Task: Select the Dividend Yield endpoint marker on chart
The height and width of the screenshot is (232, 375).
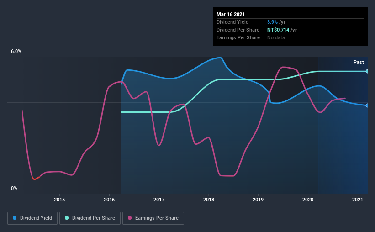Action: pyautogui.click(x=367, y=105)
